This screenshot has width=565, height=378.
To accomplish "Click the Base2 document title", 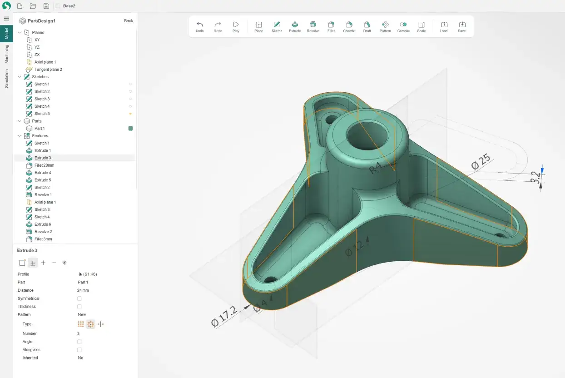I will (69, 6).
